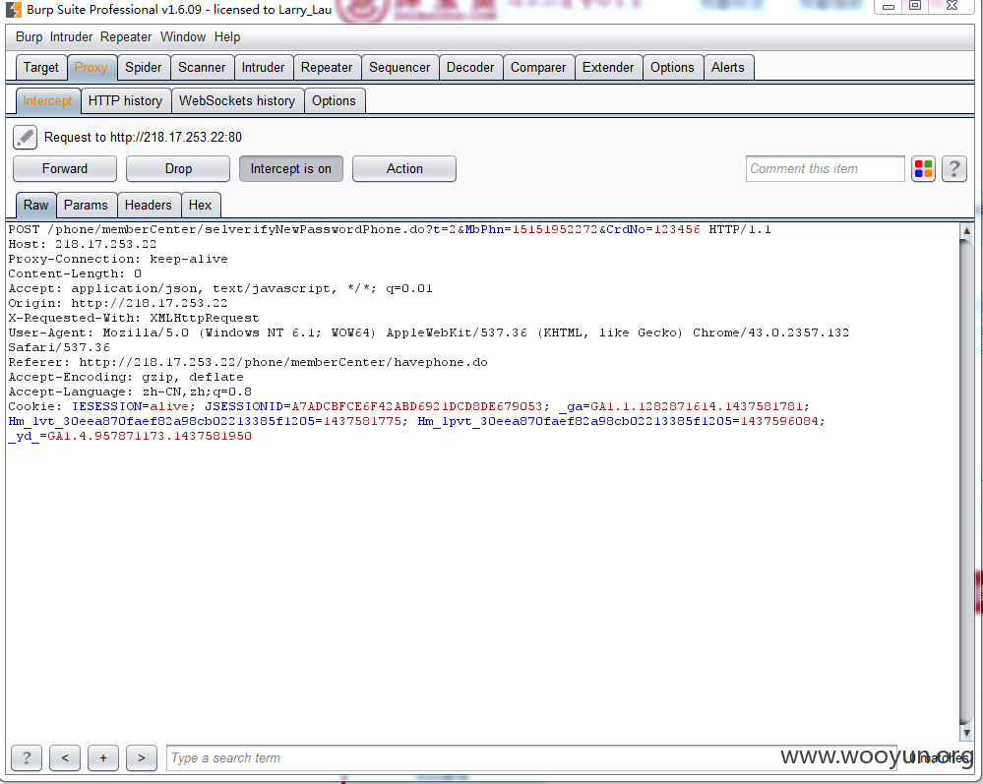Click the Comment this item field
Viewport: 983px width, 784px height.
click(825, 168)
